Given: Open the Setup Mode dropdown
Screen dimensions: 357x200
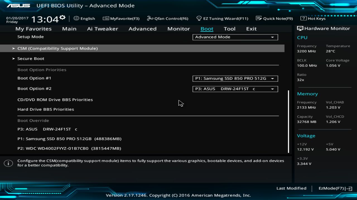Looking at the screenshot, I should point(235,37).
